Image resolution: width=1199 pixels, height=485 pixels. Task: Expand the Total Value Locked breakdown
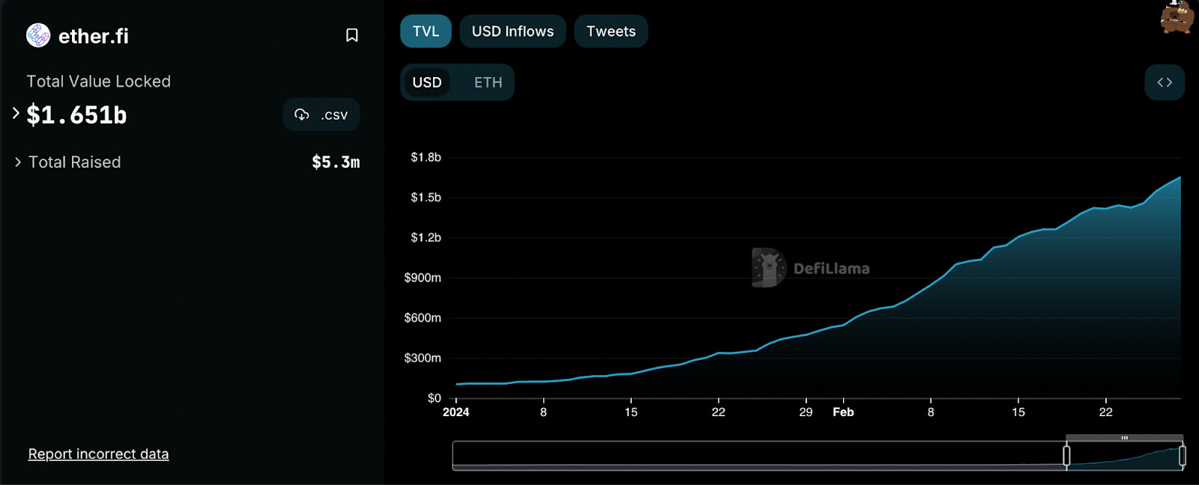pyautogui.click(x=16, y=114)
